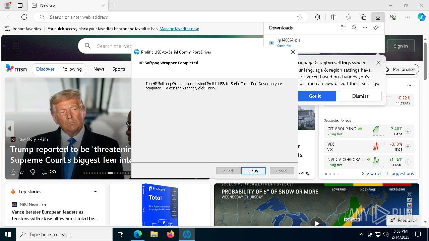This screenshot has width=429, height=241.
Task: Click Import favorites
Action: point(23,29)
